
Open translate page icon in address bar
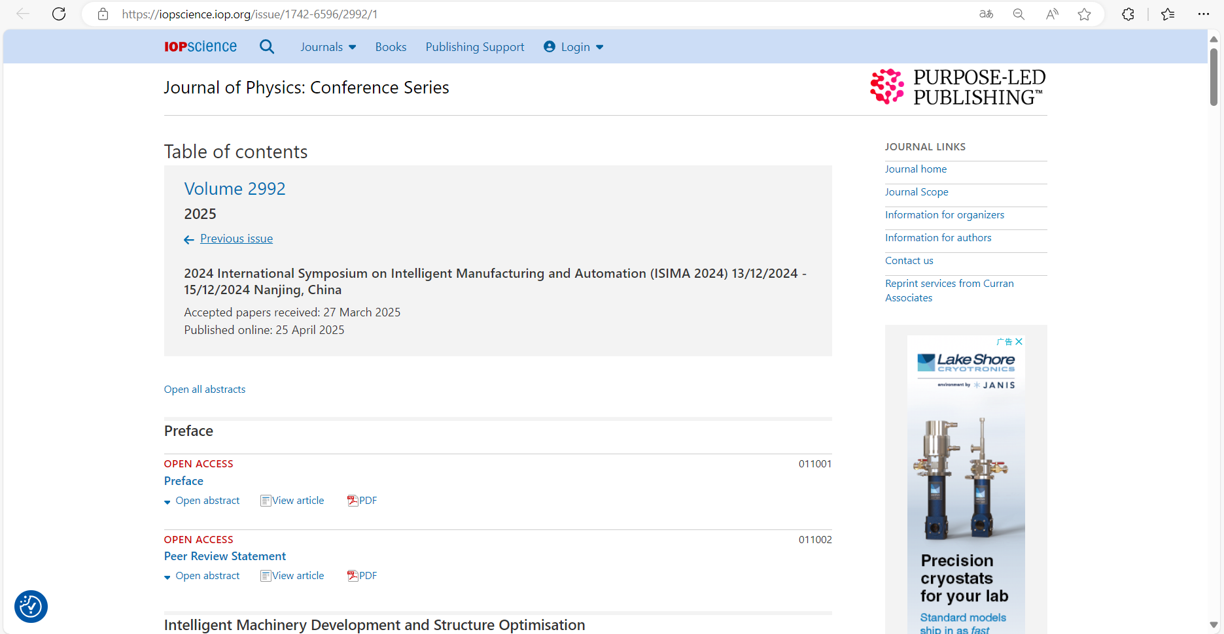click(986, 14)
